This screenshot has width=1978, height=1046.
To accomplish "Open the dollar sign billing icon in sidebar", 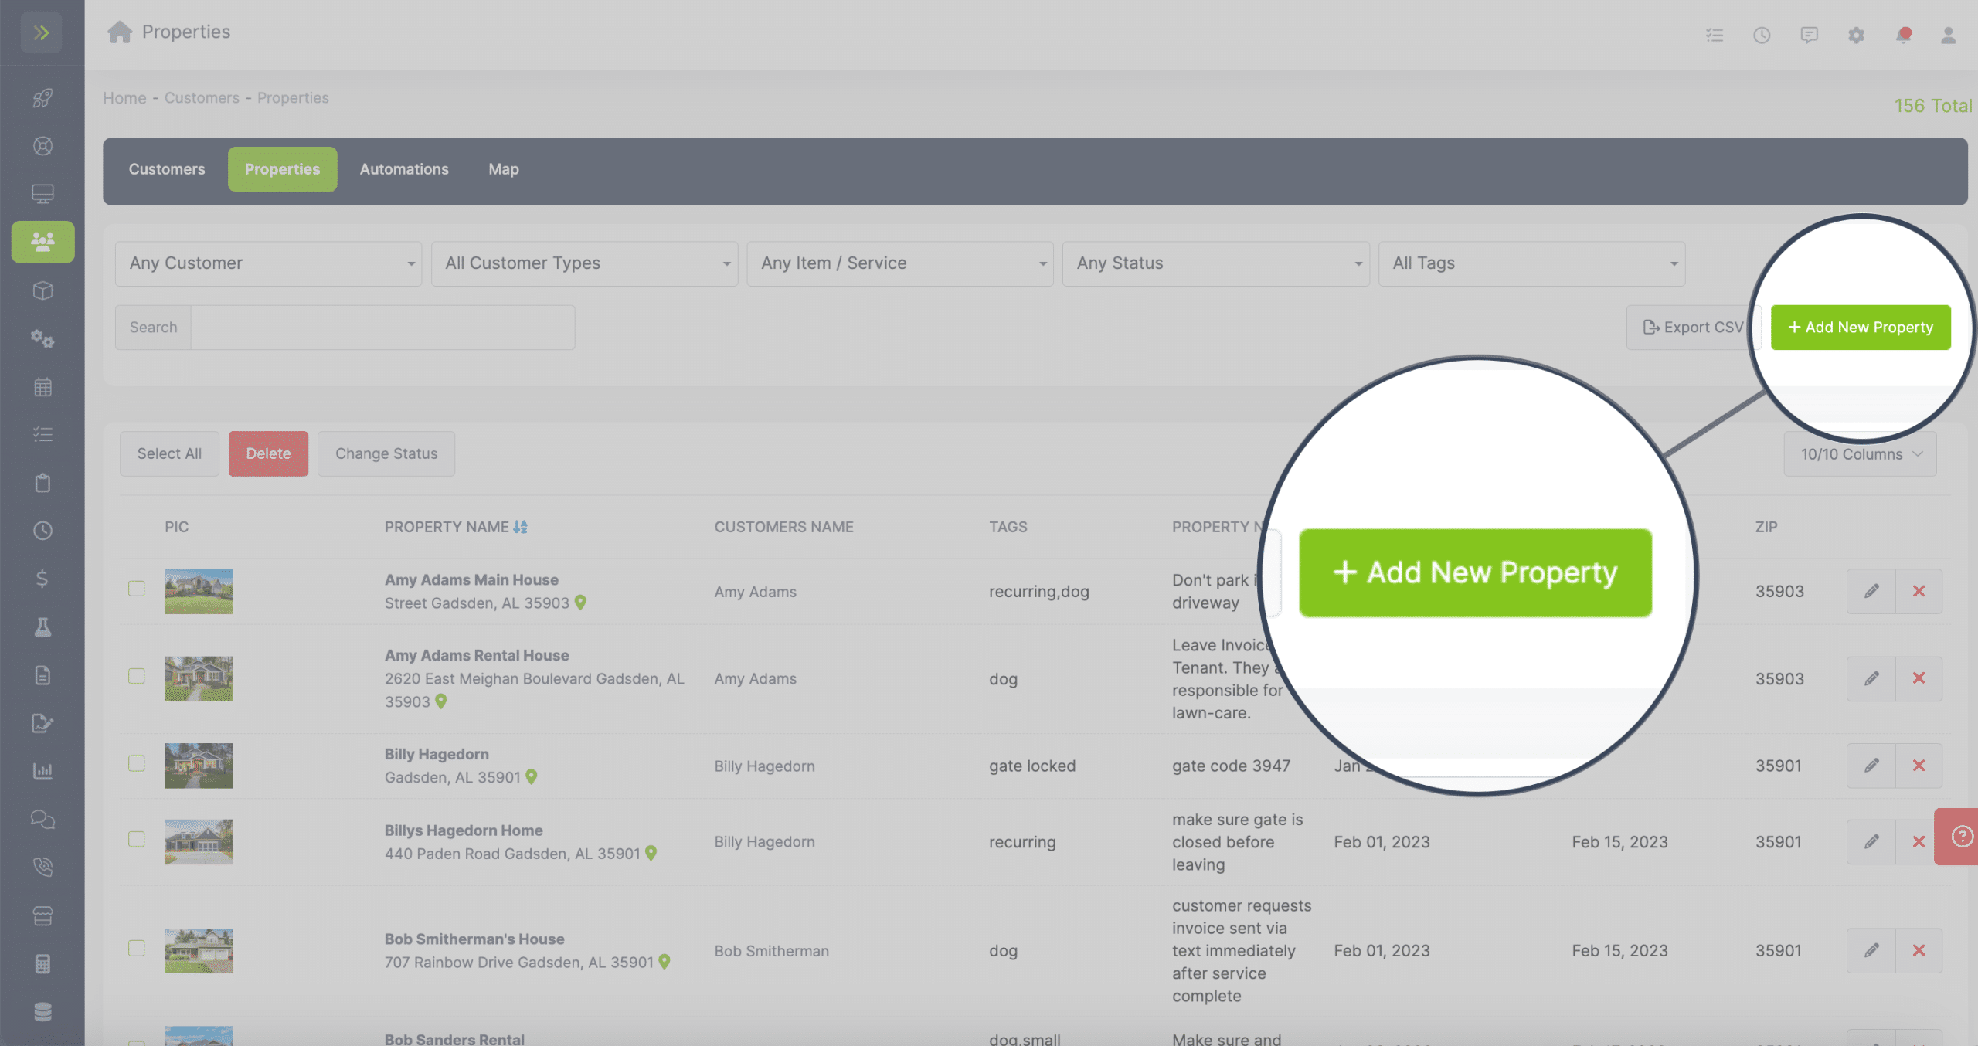I will pyautogui.click(x=42, y=579).
